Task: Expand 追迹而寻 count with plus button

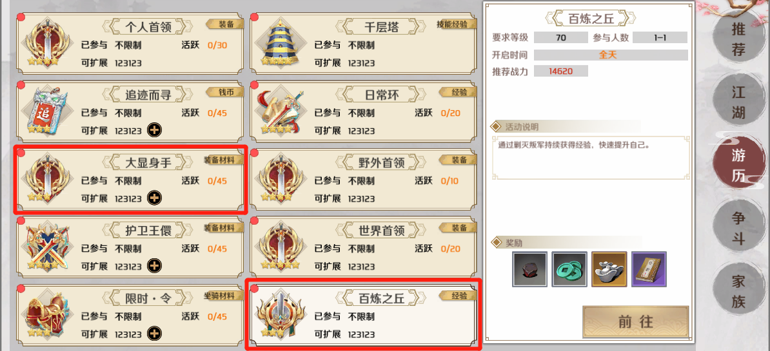Action: click(155, 130)
